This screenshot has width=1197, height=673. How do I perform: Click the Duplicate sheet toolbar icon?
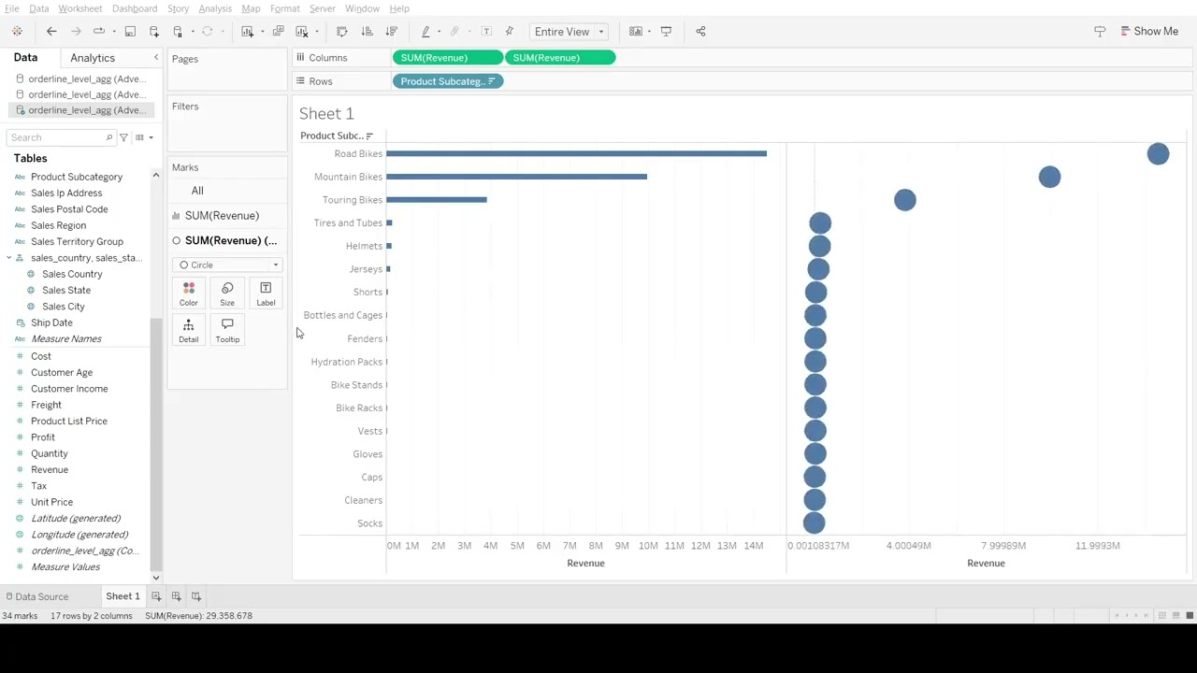click(x=278, y=32)
